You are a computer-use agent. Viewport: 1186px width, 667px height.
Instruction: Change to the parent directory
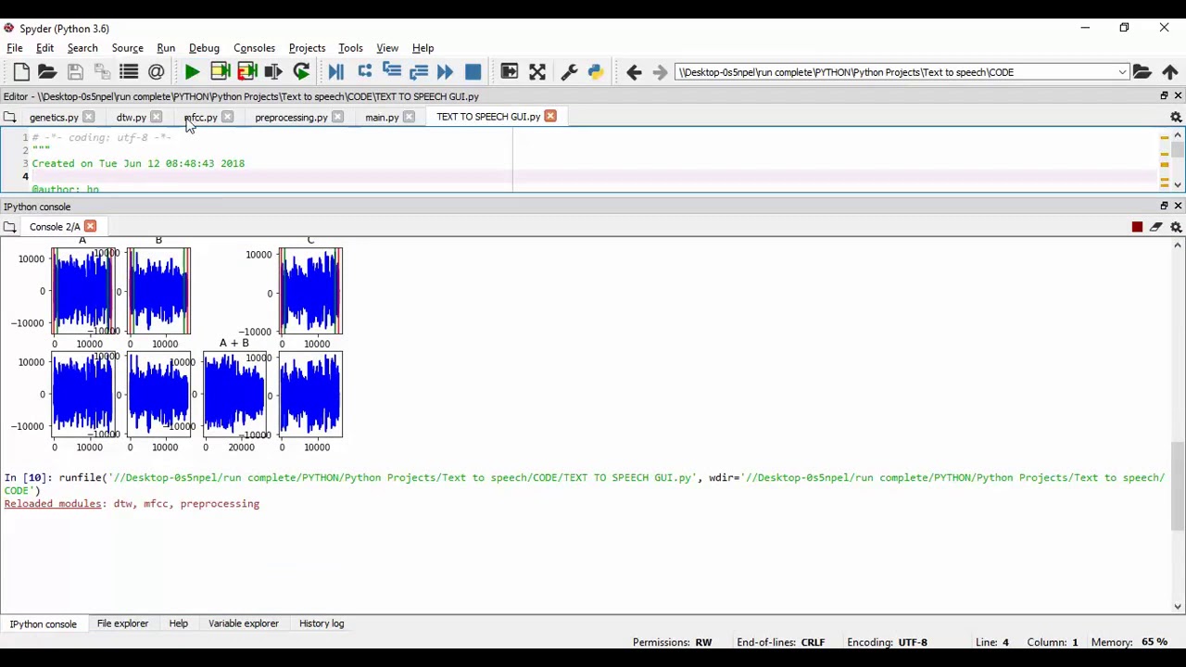[x=1170, y=72]
